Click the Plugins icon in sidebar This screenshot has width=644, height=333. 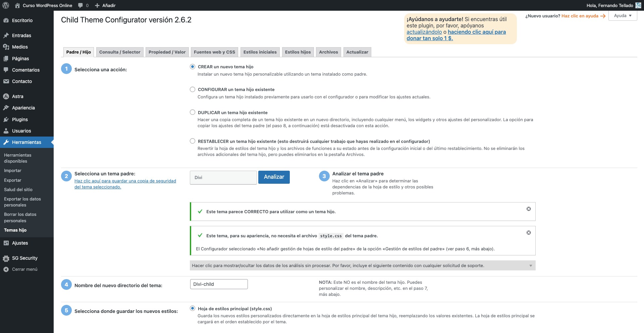6,119
